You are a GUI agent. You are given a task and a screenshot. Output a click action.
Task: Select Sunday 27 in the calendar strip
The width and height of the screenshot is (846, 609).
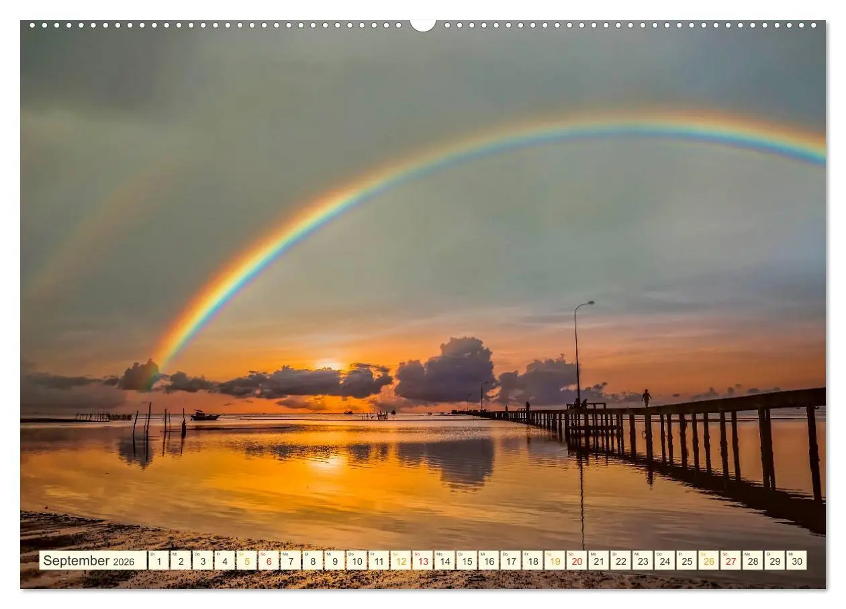pos(731,561)
